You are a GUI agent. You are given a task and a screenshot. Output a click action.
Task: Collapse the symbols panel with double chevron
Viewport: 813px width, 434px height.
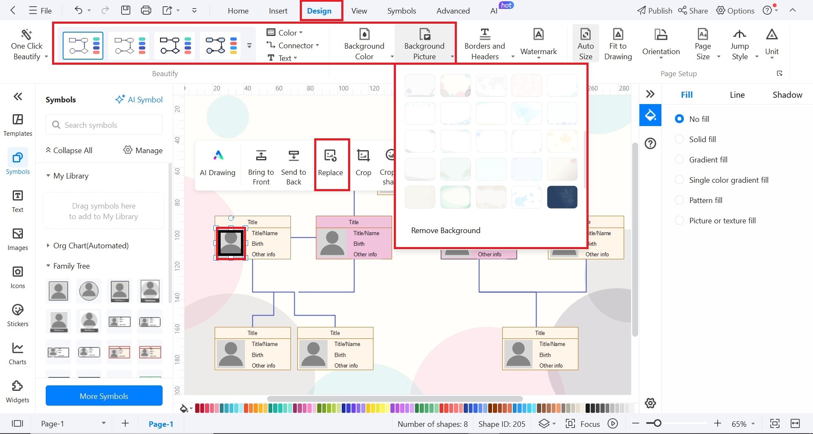(18, 96)
